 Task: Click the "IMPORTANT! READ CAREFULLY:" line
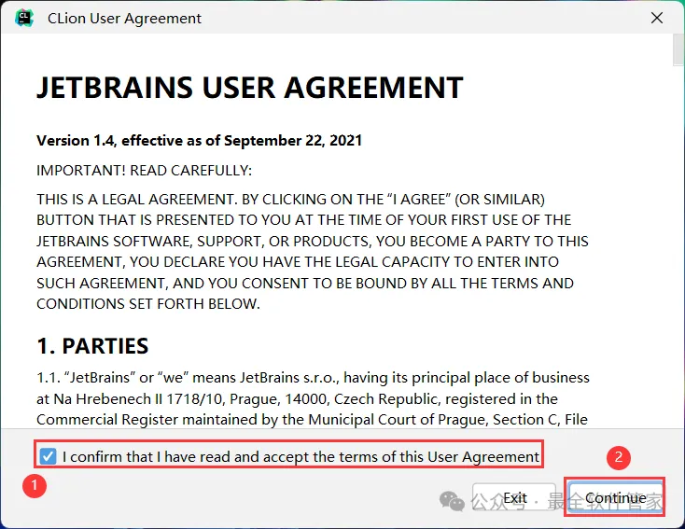144,171
